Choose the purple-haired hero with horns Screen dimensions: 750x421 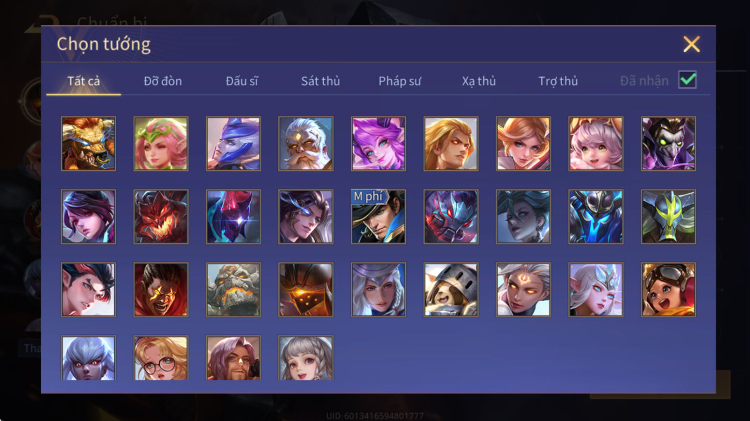pyautogui.click(x=378, y=144)
